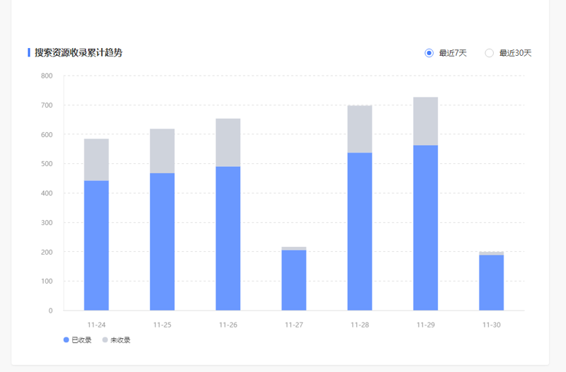Toggle the 已收录 legend item

click(77, 340)
